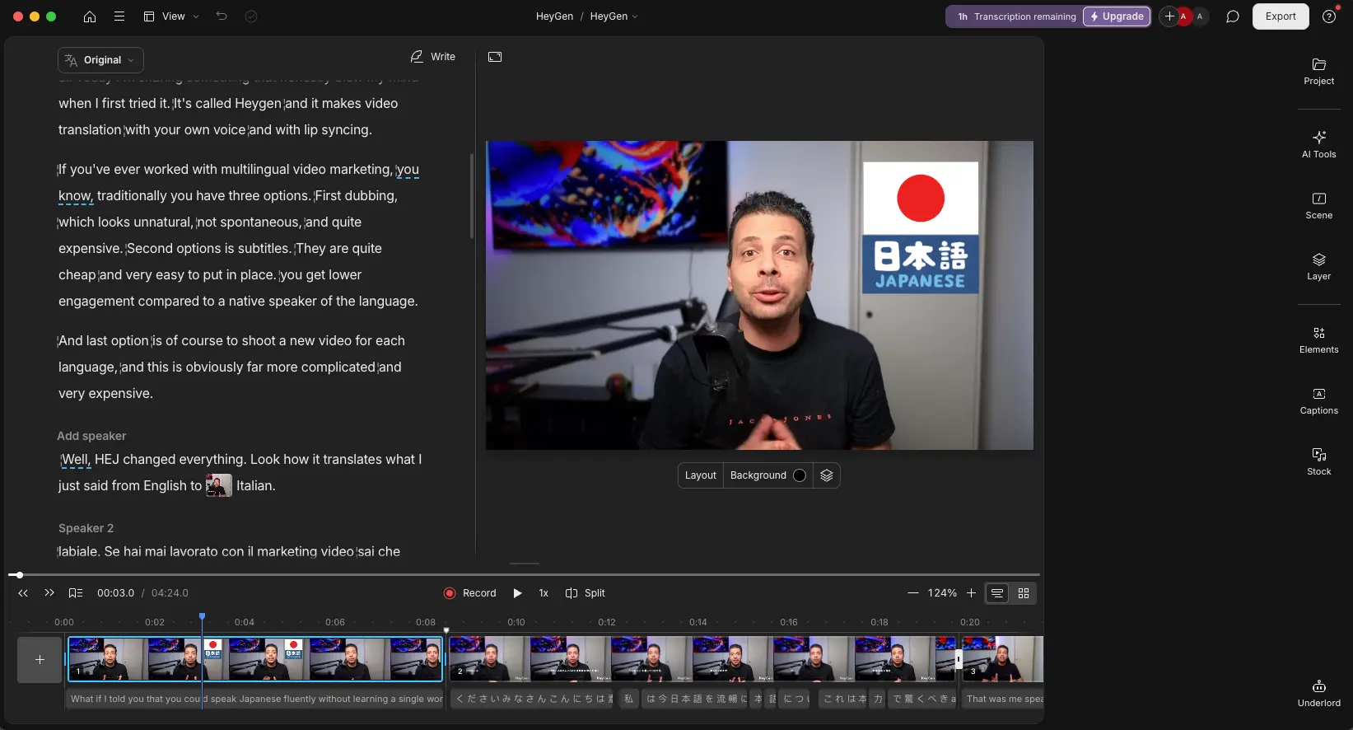The height and width of the screenshot is (730, 1353).
Task: Select scene 2 clip in timeline
Action: [704, 659]
